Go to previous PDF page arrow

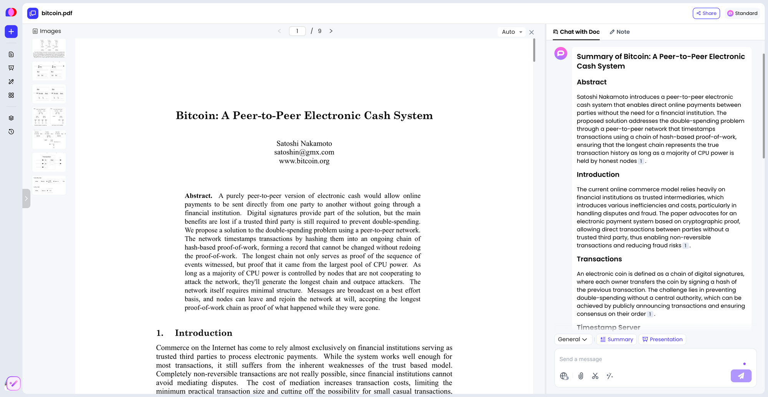[x=279, y=31]
